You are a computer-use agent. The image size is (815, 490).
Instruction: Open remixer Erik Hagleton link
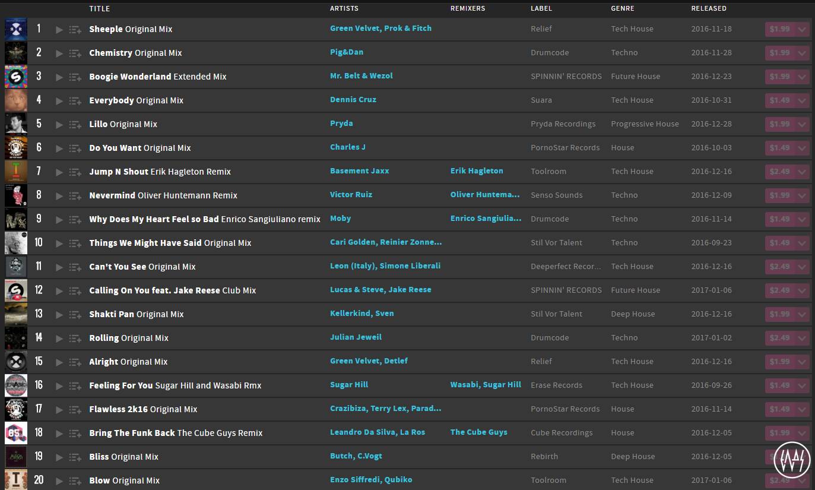477,171
